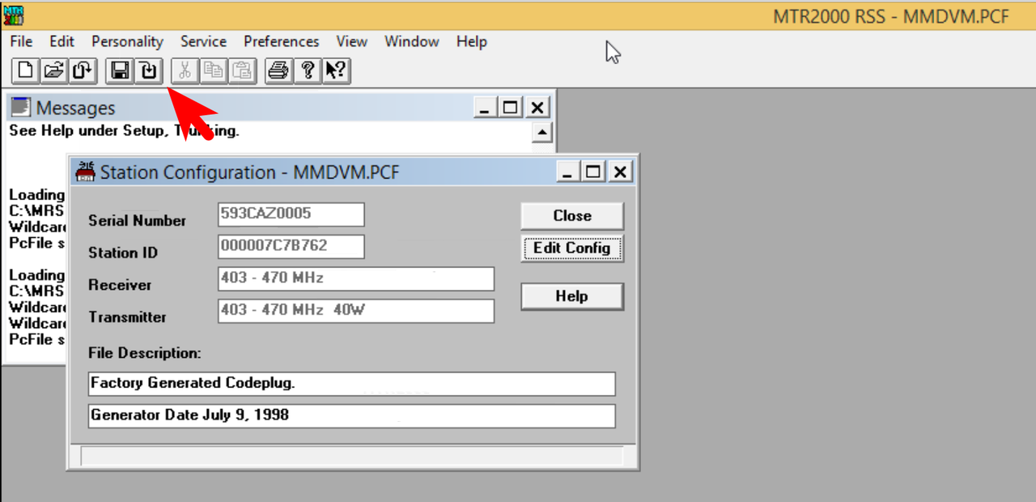Open the File menu
The width and height of the screenshot is (1036, 502).
(x=21, y=41)
